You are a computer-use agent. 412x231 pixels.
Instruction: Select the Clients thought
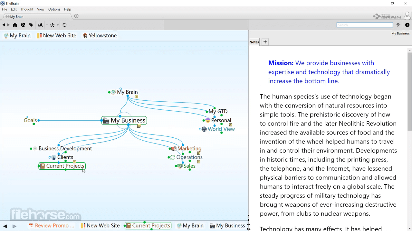pos(65,157)
